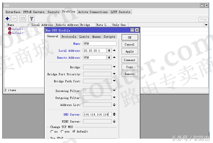213x143 pixels.
Task: Select 'yes' for Change TCP MSS
Action: coord(62,131)
